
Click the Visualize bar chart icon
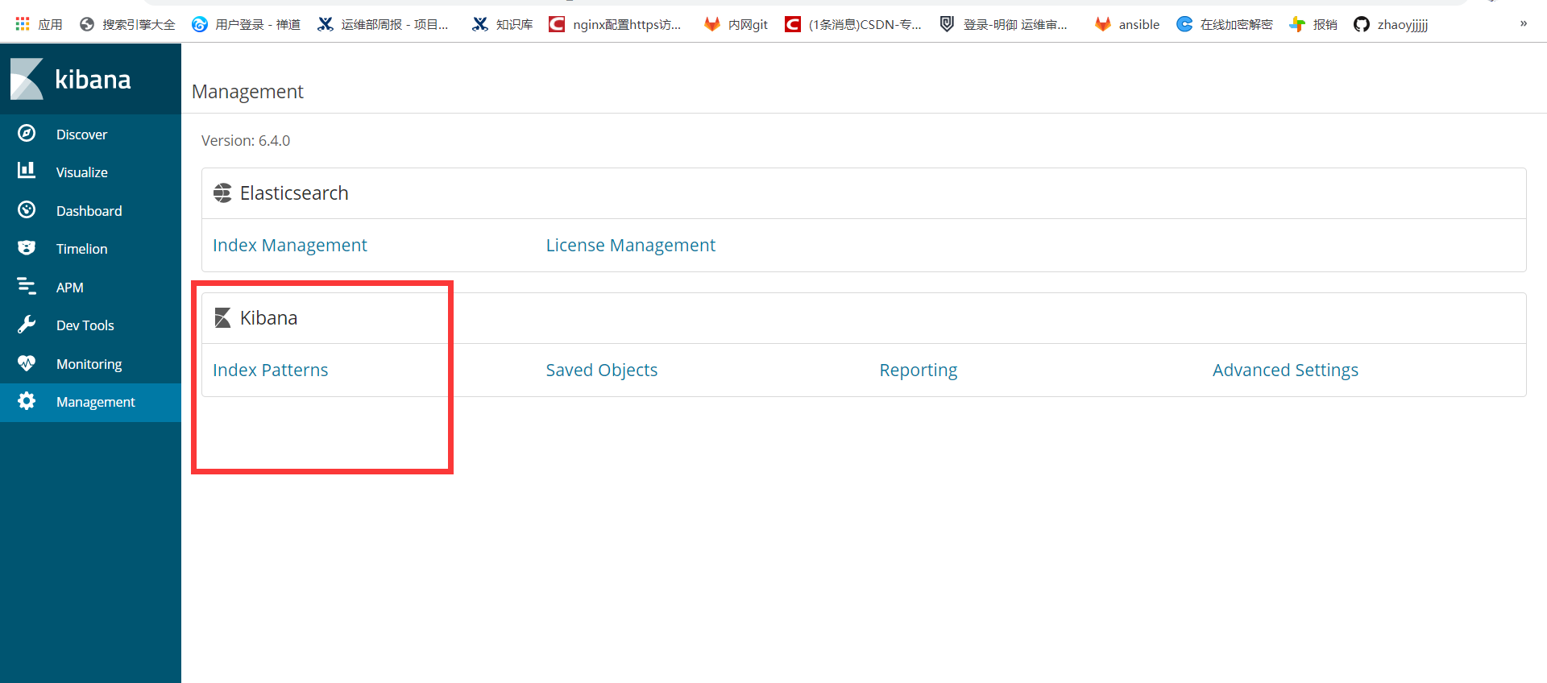27,171
